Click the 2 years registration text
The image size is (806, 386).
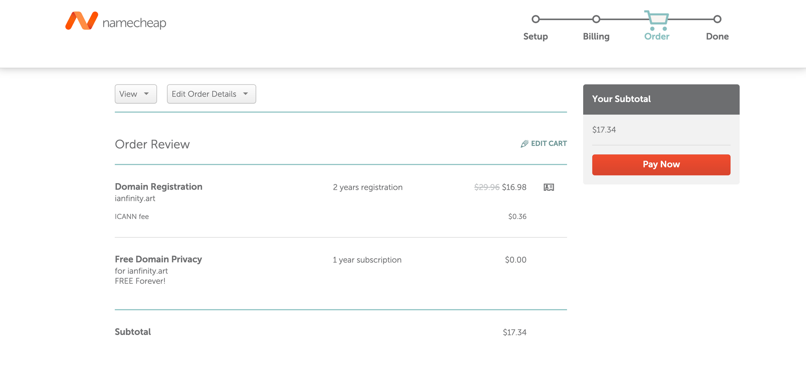click(368, 187)
